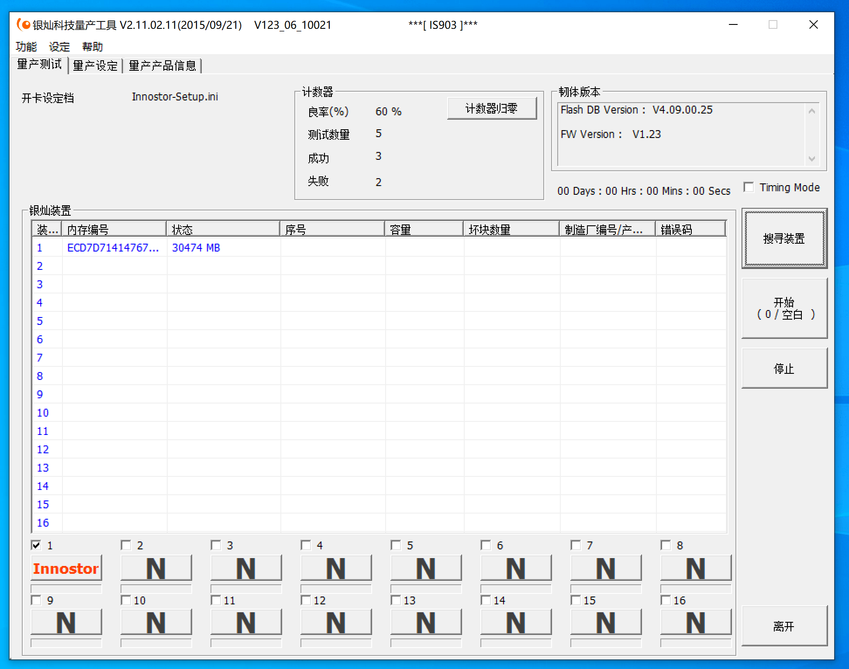This screenshot has height=669, width=849.
Task: Click the 计数器归零 reset counter button
Action: (x=492, y=108)
